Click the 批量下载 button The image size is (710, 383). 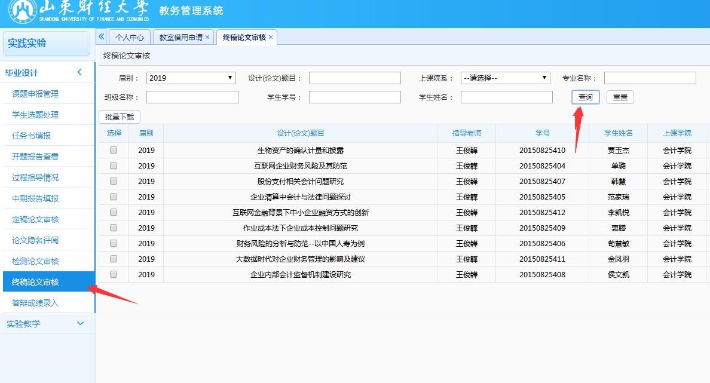(120, 117)
